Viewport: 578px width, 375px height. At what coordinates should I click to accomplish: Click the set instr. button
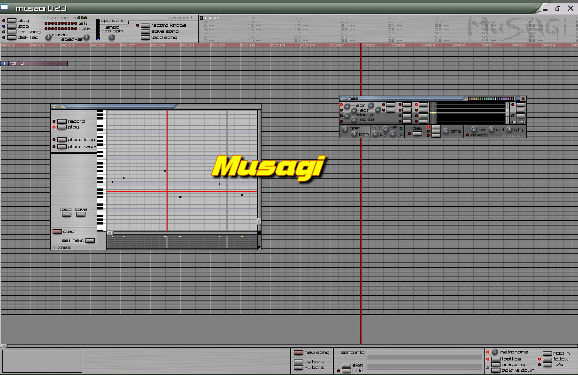click(90, 240)
